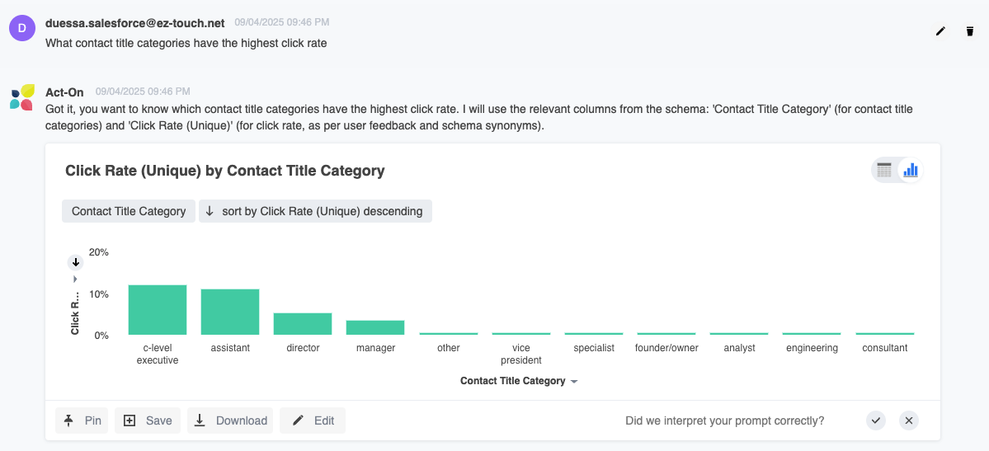Switch to table view icon

pos(884,170)
